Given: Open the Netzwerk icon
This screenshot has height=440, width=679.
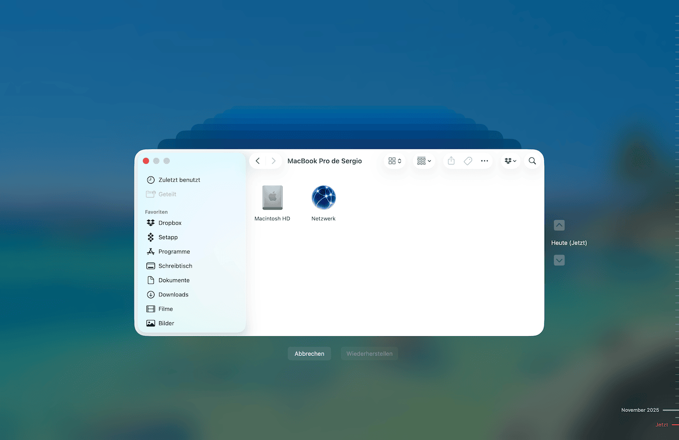Looking at the screenshot, I should coord(323,198).
